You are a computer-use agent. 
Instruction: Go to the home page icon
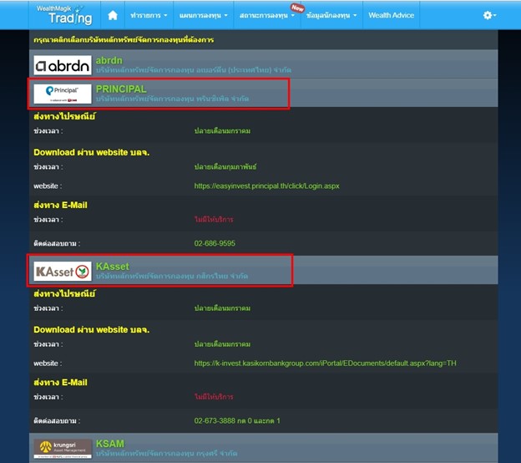coord(113,15)
